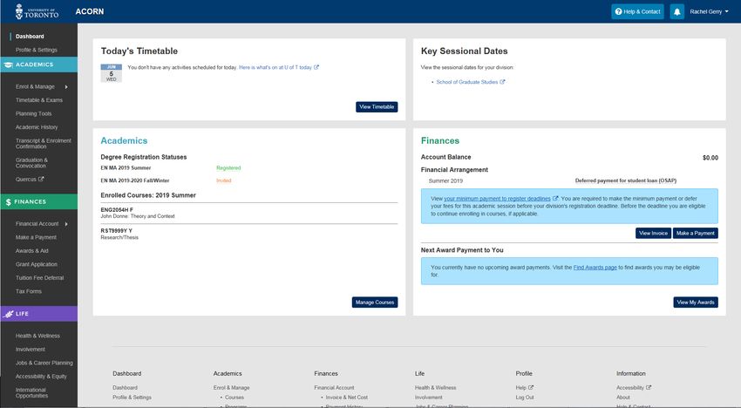The width and height of the screenshot is (741, 408).
Task: Open Transcript & Enrolment Confirmation
Action: pyautogui.click(x=43, y=144)
